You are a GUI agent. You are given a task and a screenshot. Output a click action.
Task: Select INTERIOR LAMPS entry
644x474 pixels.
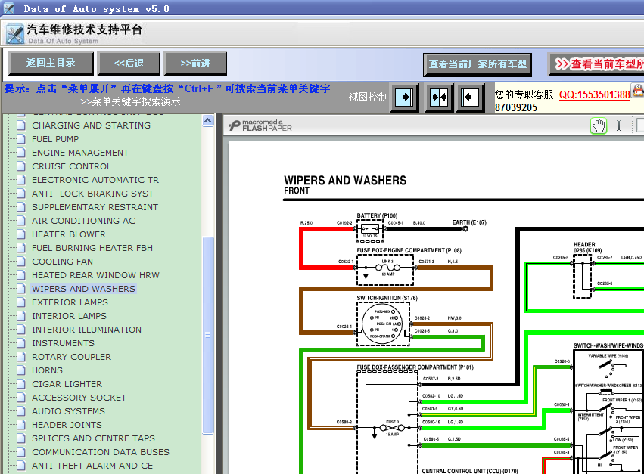(70, 315)
